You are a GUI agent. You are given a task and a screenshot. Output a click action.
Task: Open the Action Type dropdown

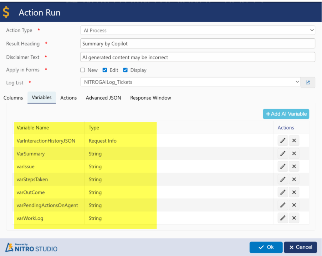pyautogui.click(x=197, y=31)
